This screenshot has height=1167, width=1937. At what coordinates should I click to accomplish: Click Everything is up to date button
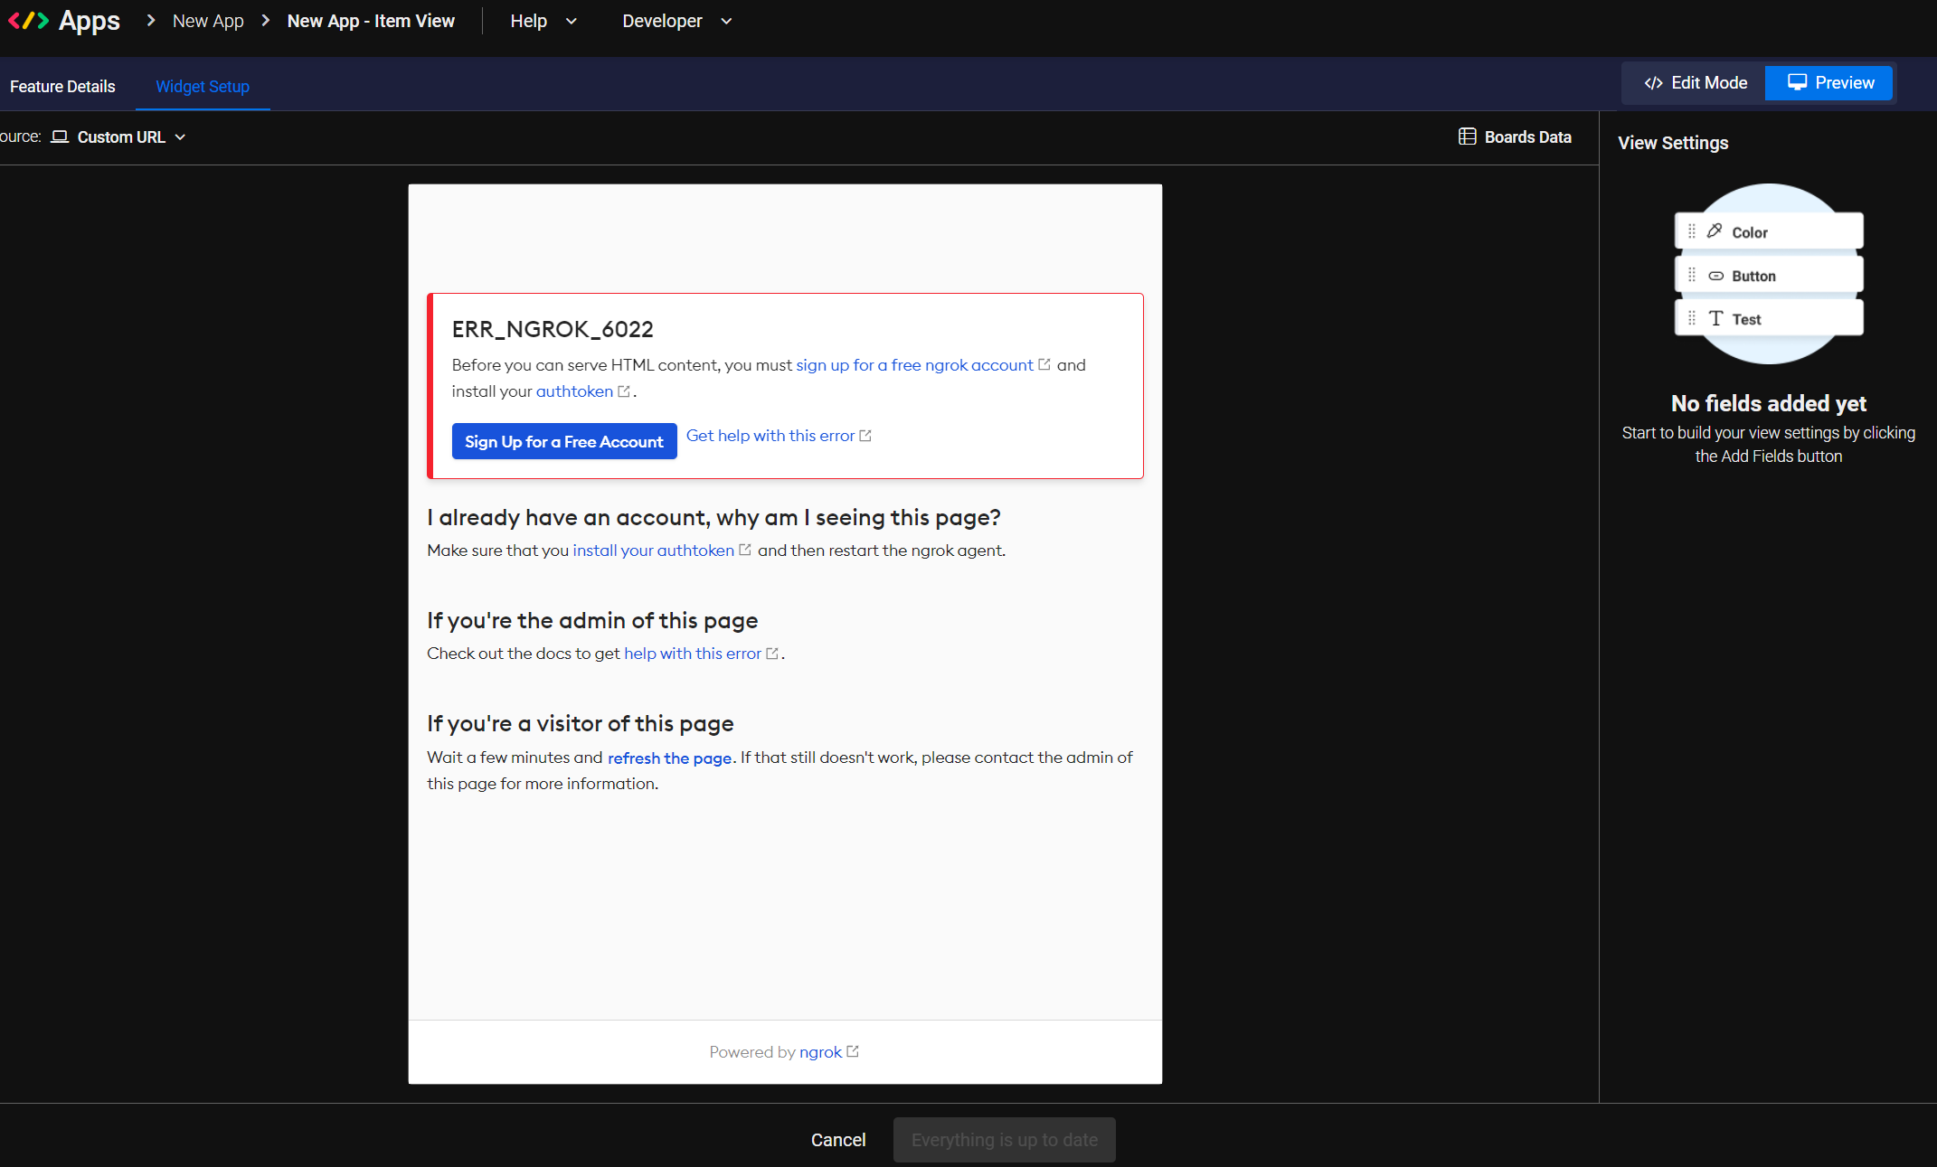[x=1005, y=1140]
